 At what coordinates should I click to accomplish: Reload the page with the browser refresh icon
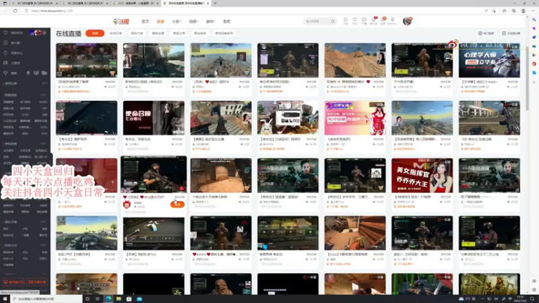(15, 11)
